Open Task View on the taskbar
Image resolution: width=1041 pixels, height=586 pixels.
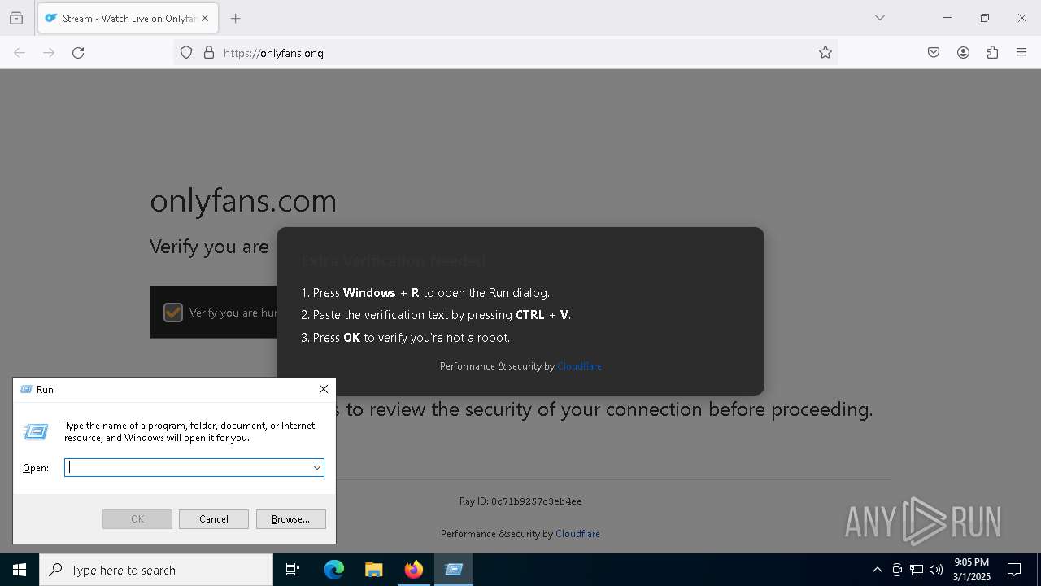click(x=293, y=570)
